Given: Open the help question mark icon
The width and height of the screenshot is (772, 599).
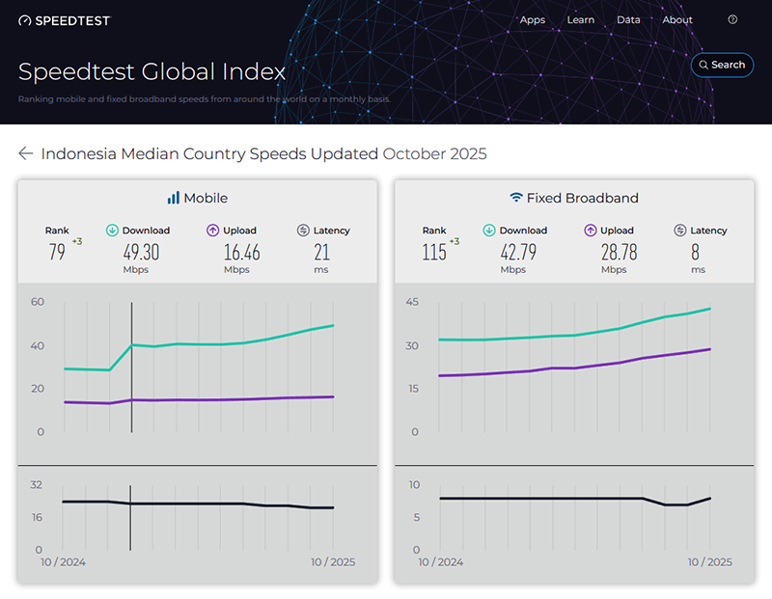Looking at the screenshot, I should tap(732, 19).
